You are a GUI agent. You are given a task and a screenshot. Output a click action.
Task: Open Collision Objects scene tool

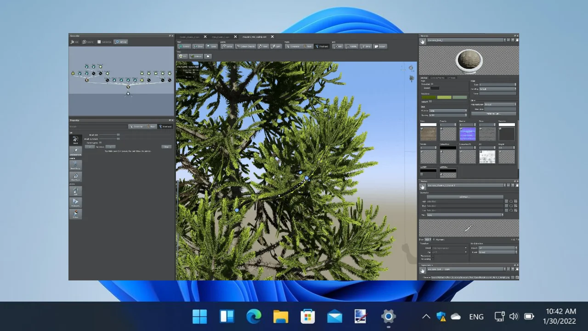(245, 46)
